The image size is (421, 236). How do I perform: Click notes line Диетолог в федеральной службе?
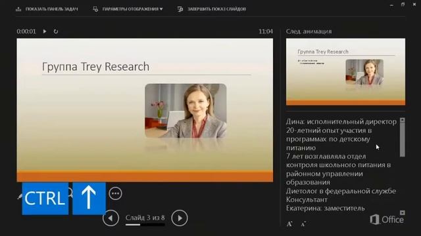coord(341,191)
